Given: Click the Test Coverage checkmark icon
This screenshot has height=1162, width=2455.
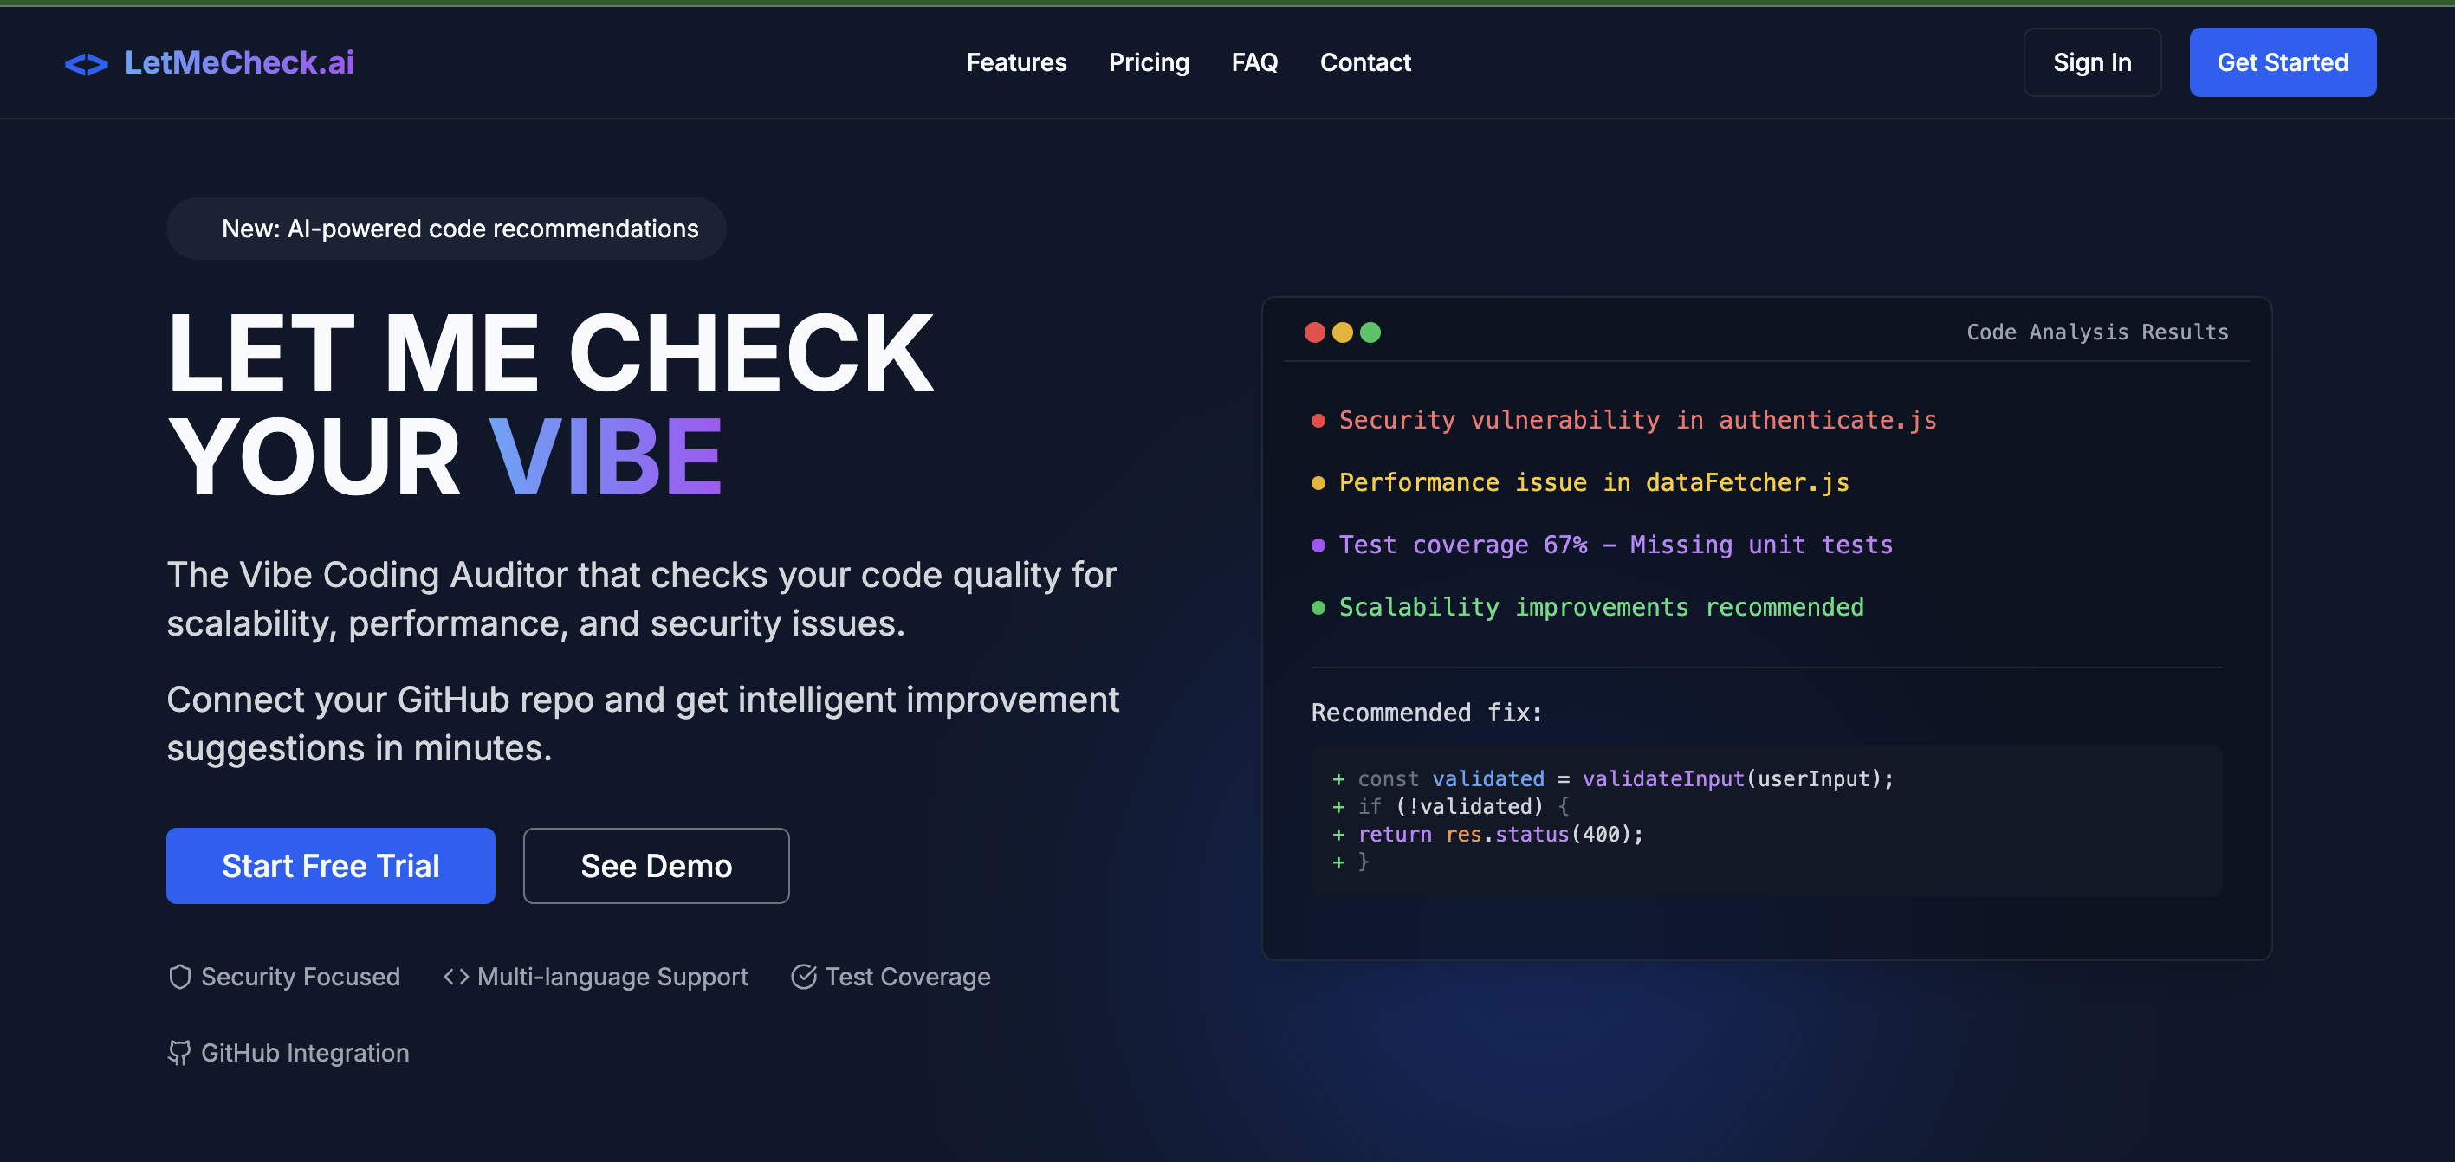Looking at the screenshot, I should pyautogui.click(x=803, y=978).
